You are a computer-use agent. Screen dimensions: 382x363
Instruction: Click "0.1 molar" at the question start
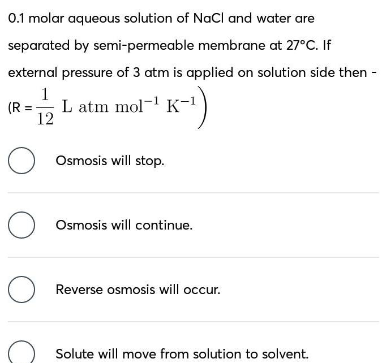tap(36, 18)
